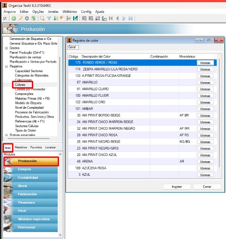Click the green add new record icon
This screenshot has width=226, height=239.
point(14,18)
